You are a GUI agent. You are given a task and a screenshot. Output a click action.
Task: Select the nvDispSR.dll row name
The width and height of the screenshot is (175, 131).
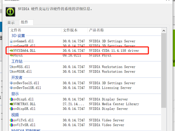[x=24, y=109]
